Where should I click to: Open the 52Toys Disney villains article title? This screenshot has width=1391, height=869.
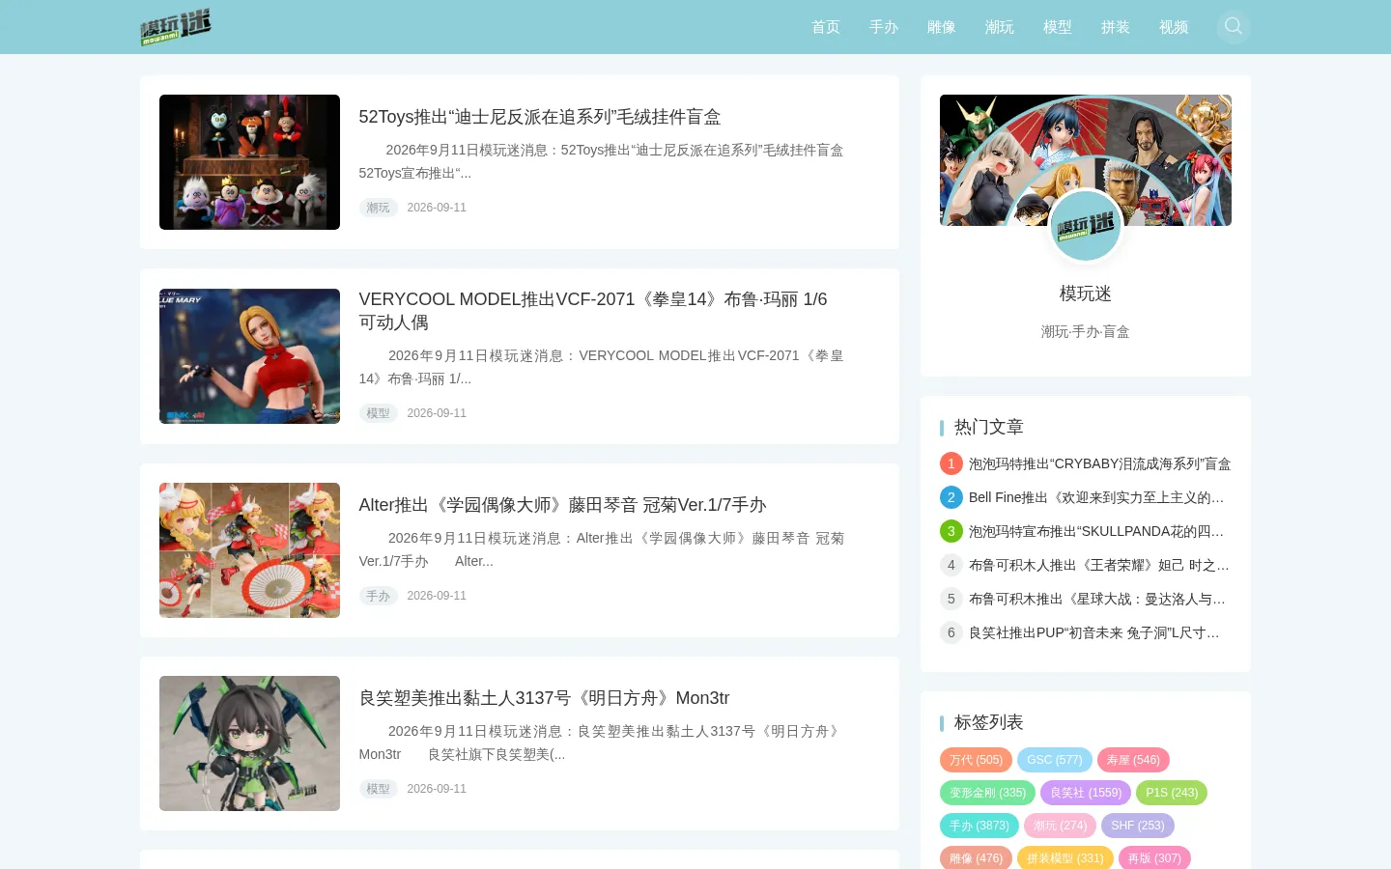(x=540, y=117)
